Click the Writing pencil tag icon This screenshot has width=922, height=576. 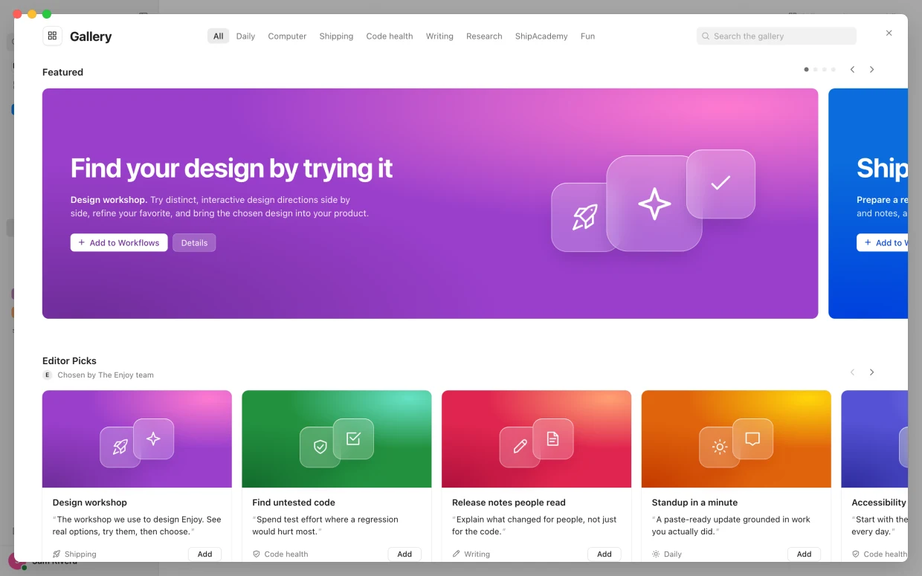point(457,554)
